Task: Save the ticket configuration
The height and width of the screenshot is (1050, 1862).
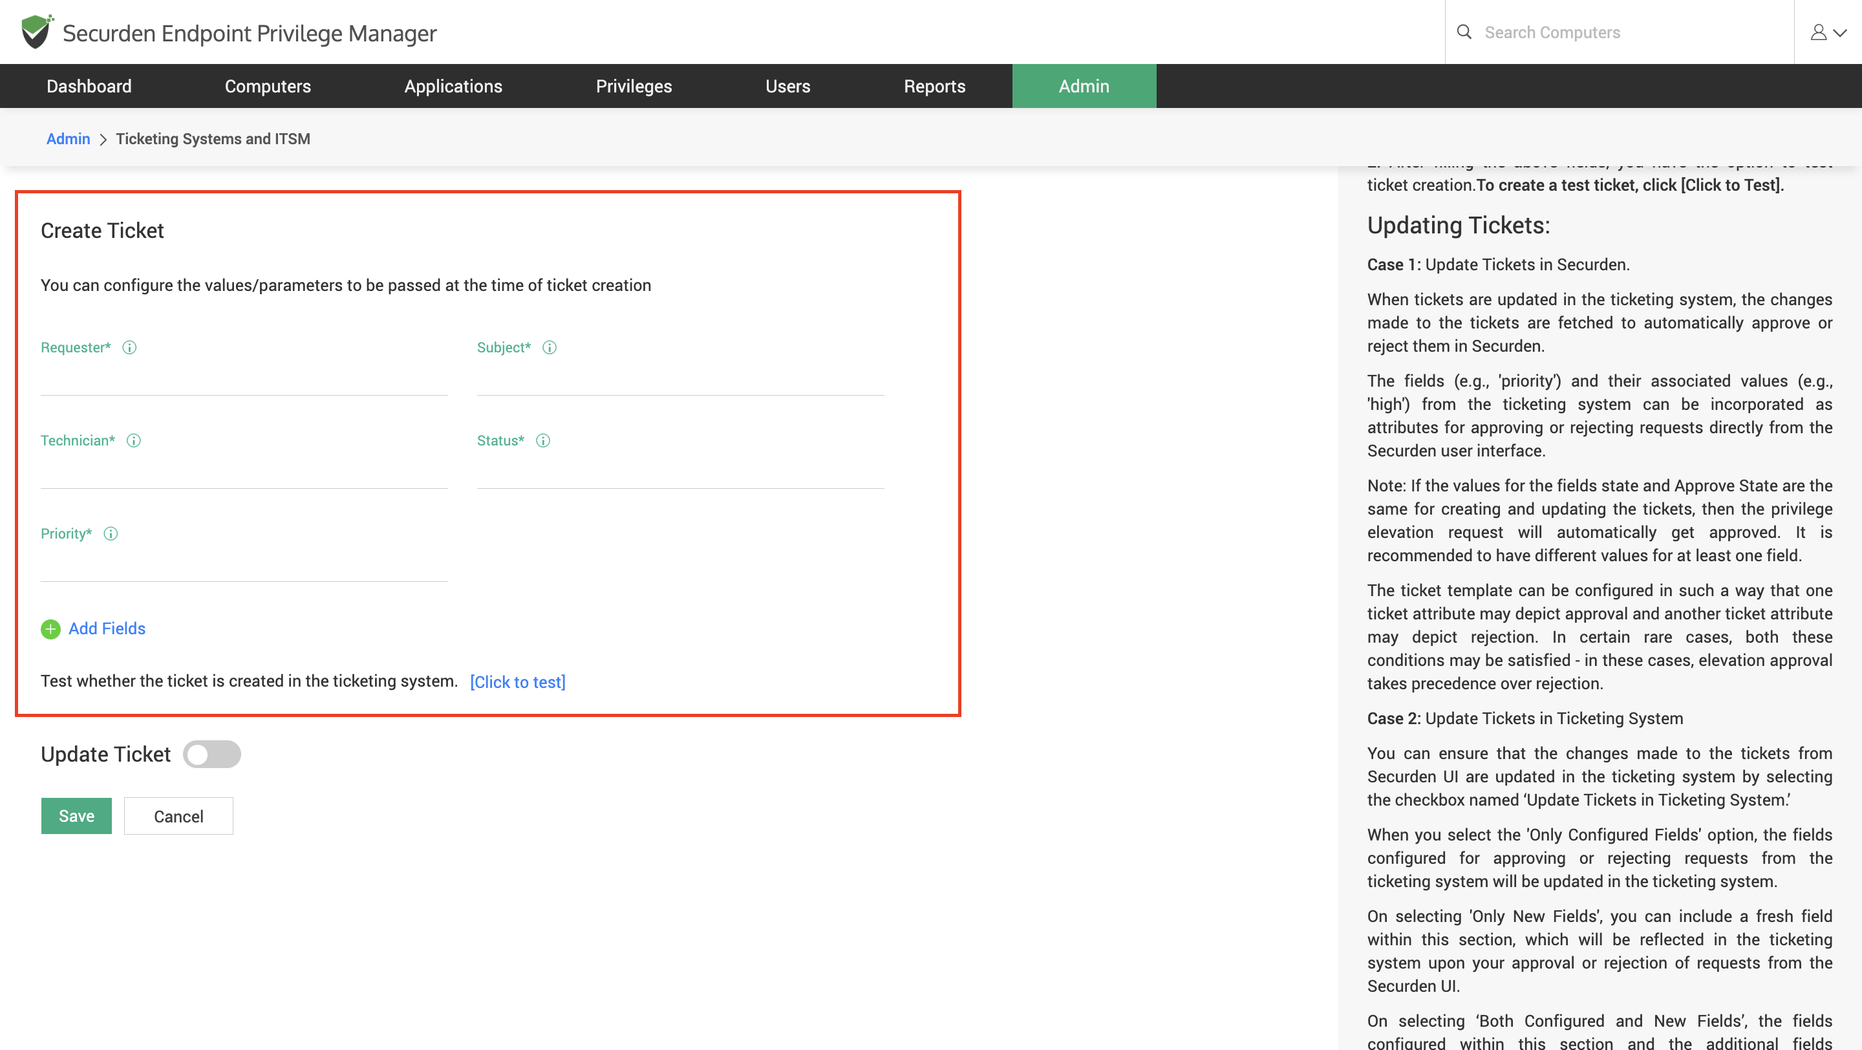Action: [x=77, y=816]
